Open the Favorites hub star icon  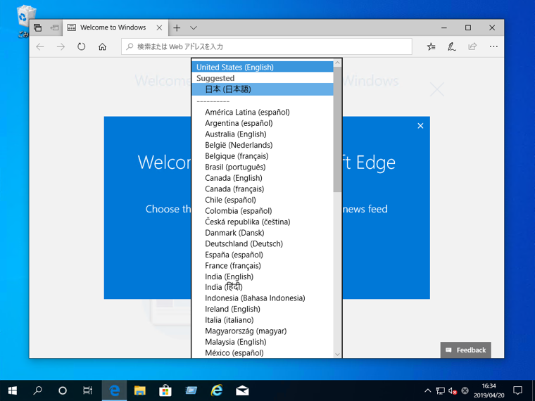coord(432,46)
